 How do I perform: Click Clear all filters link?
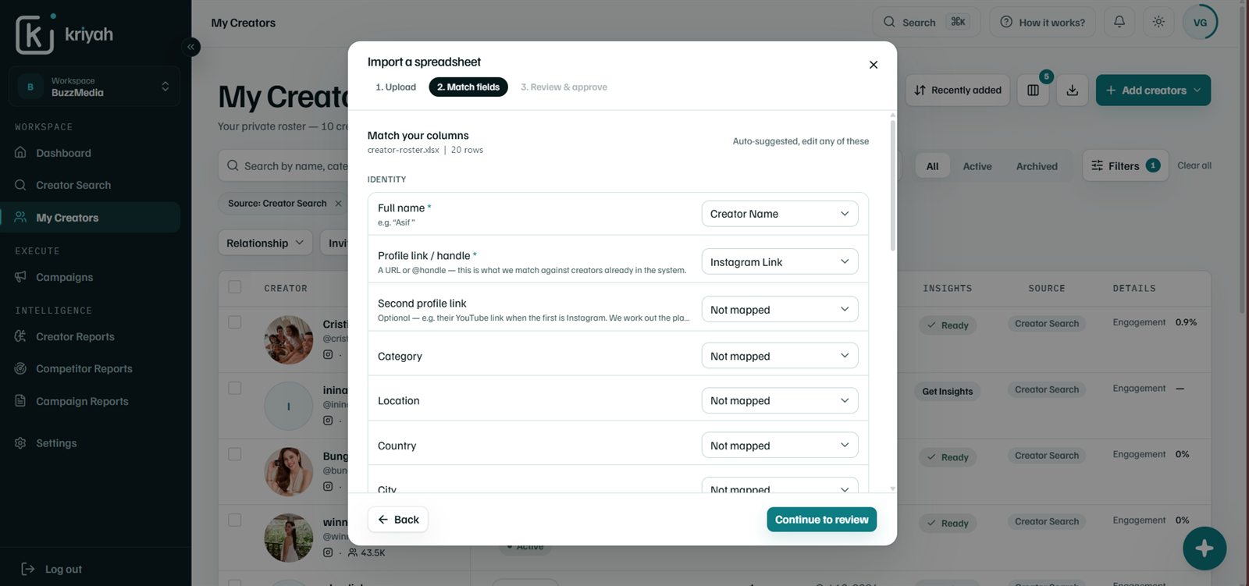pyautogui.click(x=1194, y=165)
